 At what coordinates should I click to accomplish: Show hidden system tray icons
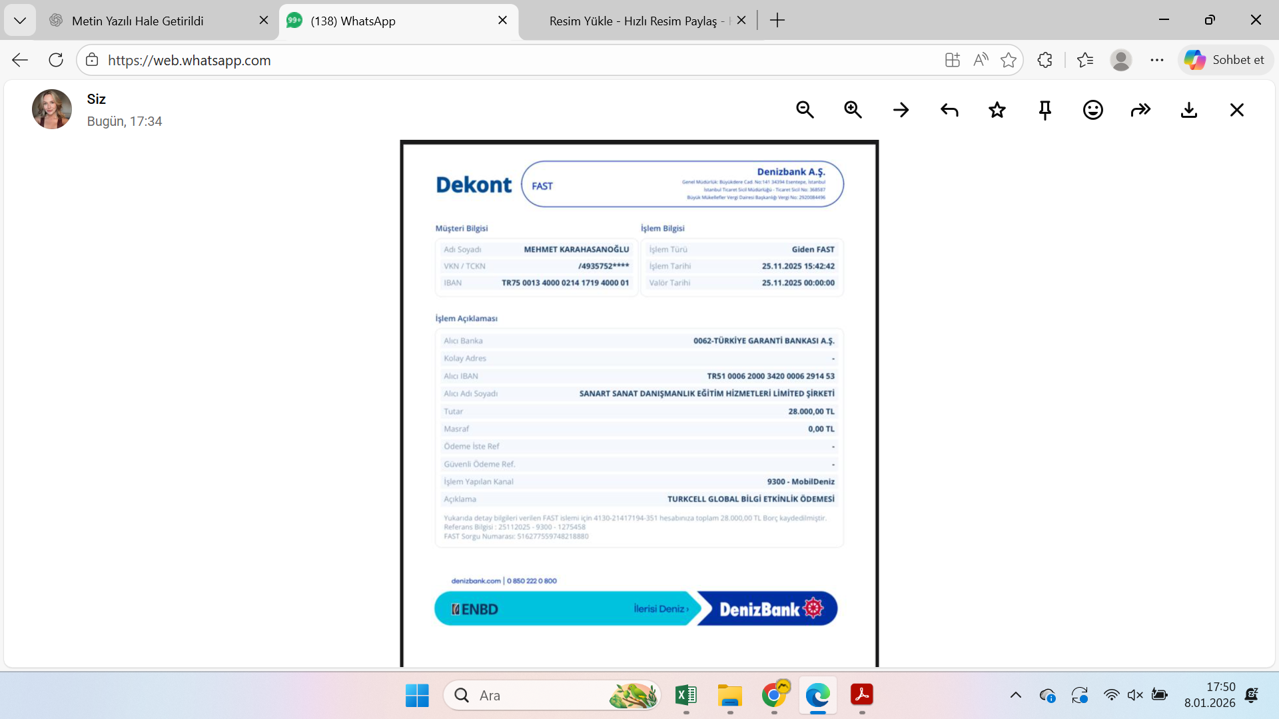click(1016, 696)
